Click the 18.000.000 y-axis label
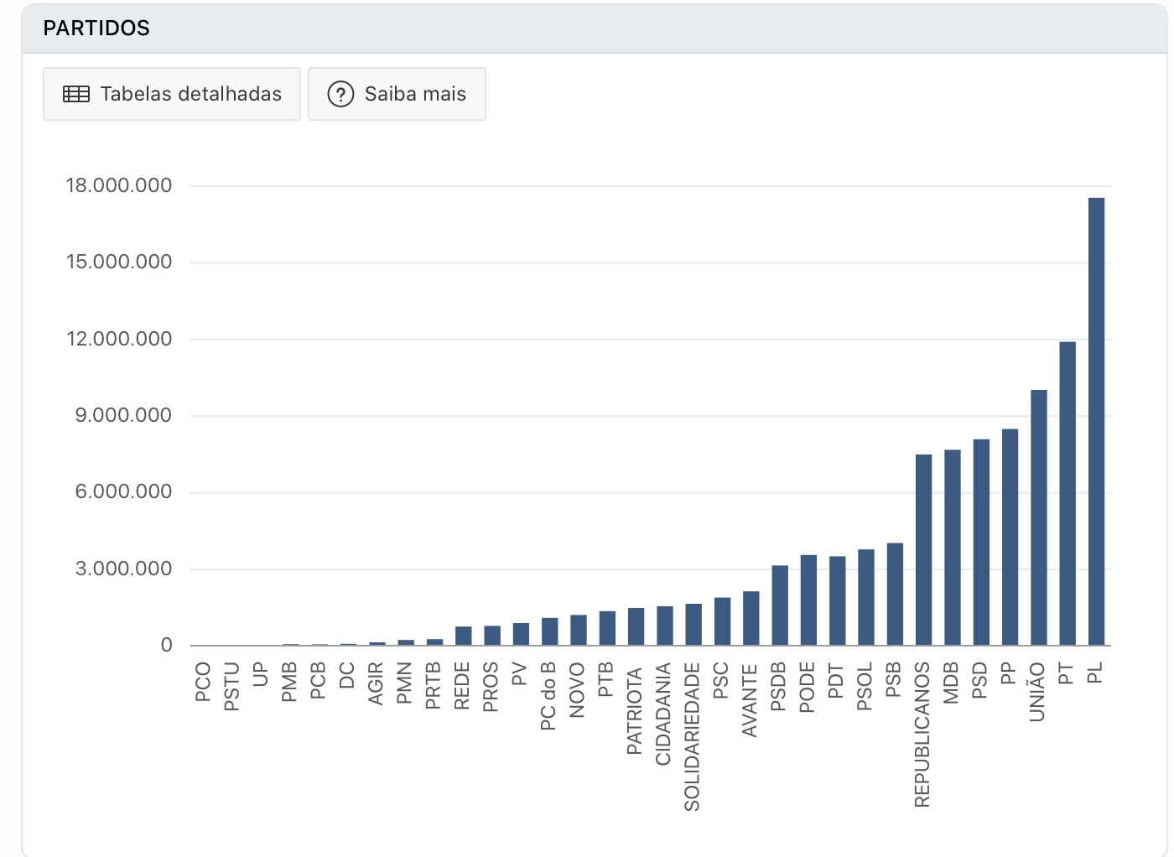Screen dimensions: 1174x857 coord(119,185)
